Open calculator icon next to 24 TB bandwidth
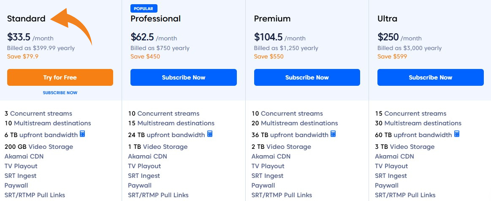 (x=210, y=134)
